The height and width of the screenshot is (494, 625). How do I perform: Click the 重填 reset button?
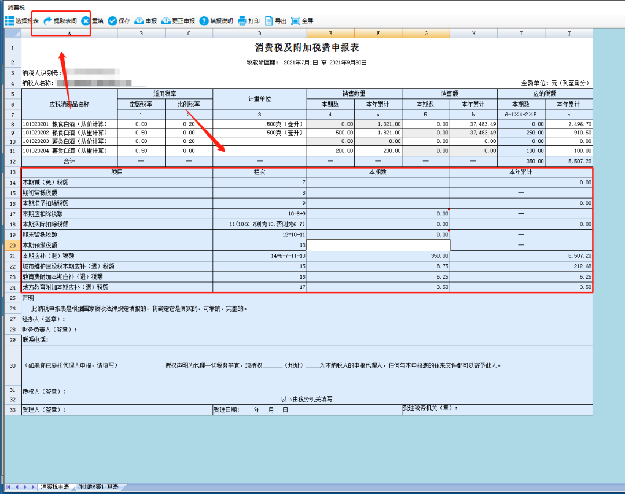pos(93,21)
